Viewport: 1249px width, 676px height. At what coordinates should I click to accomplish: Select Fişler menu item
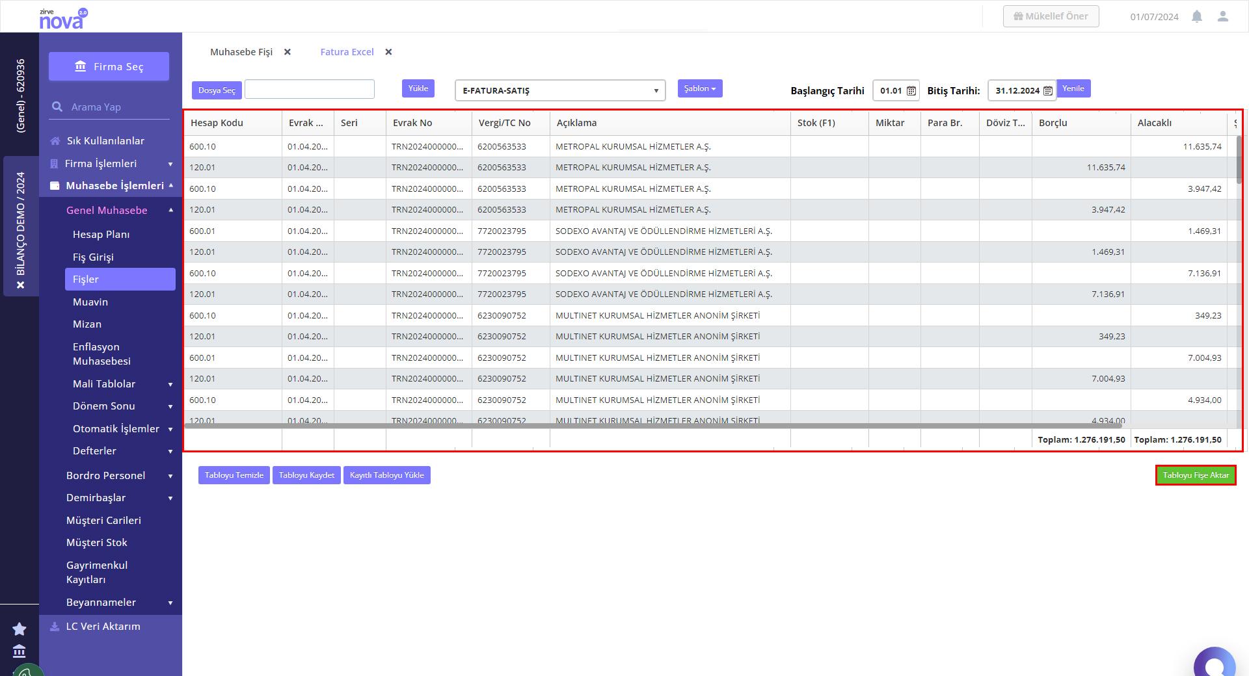120,279
